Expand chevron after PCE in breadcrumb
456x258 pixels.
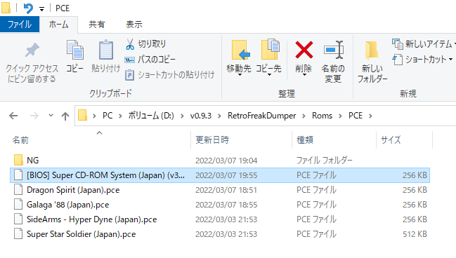(x=370, y=116)
